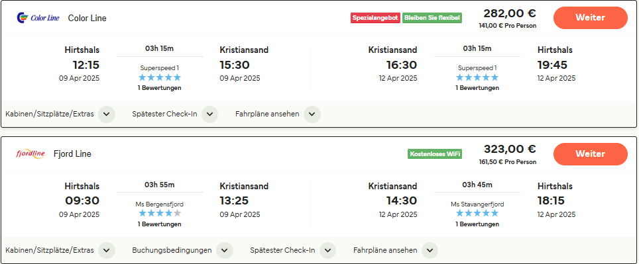The width and height of the screenshot is (639, 264).
Task: Expand Color Line Kabinen/Sitzplätze/Extras
Action: [x=106, y=114]
